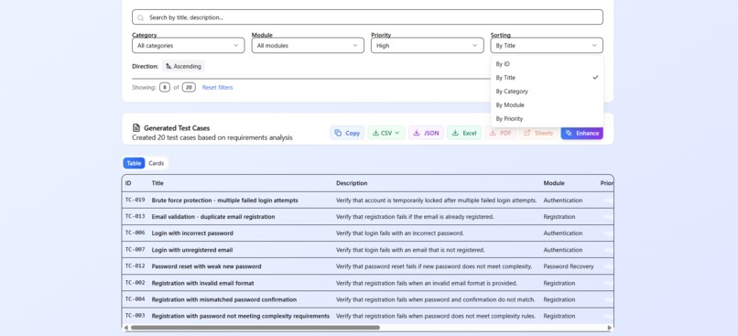738x336 pixels.
Task: Click the Login with unregistered email title
Action: [x=192, y=250]
